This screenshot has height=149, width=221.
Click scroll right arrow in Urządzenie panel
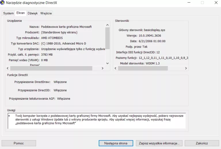tap(103, 68)
